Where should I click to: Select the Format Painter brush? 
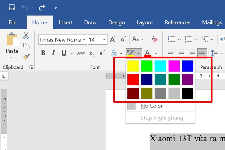pos(26,57)
